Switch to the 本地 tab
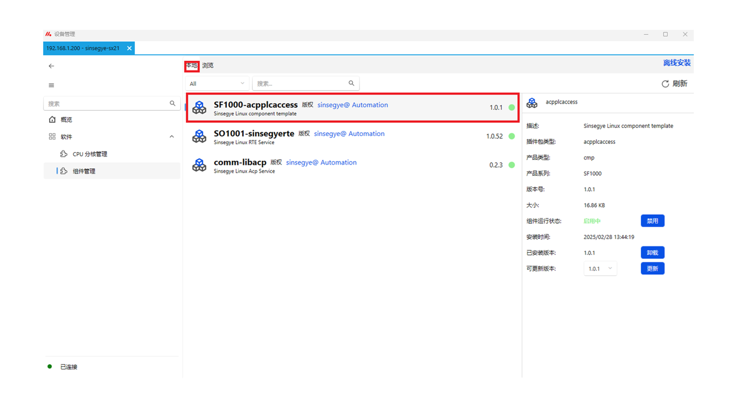This screenshot has height=414, width=737. click(192, 66)
